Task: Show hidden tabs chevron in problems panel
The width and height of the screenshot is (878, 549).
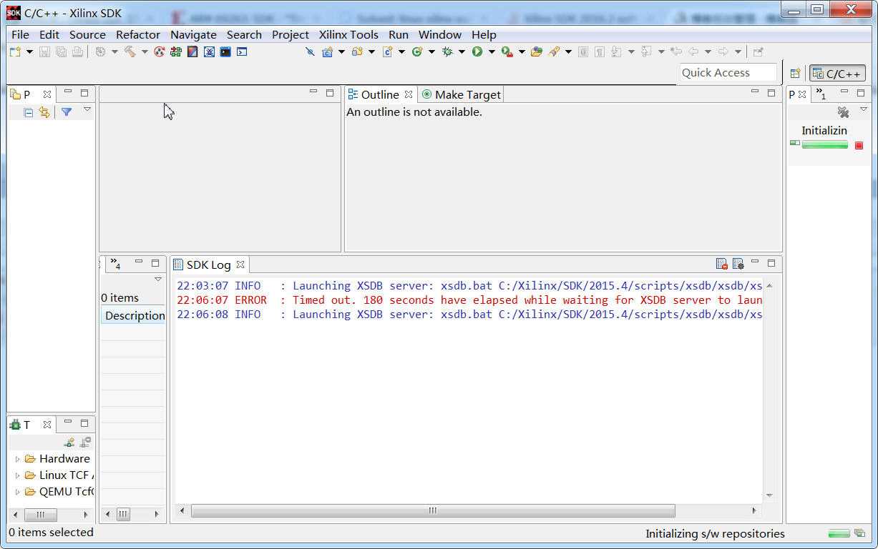Action: (115, 264)
